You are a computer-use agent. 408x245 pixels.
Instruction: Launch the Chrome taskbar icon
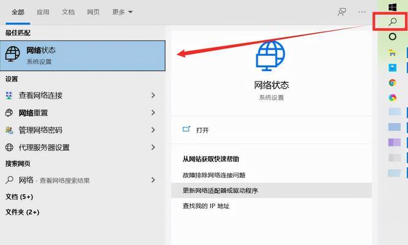(x=393, y=83)
